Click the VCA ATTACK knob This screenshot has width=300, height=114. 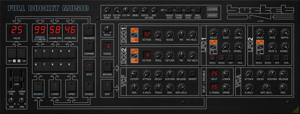coord(249,74)
